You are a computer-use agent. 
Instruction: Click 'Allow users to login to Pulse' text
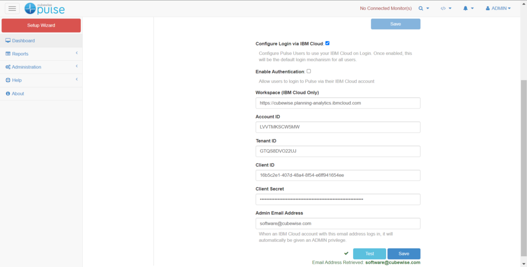(x=317, y=81)
